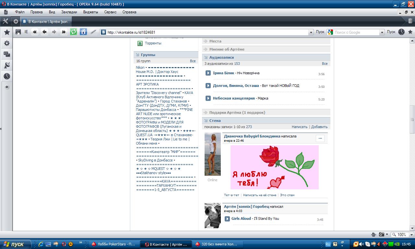Open the satellite dish panel in sidebar
The width and height of the screenshot is (415, 249).
(x=7, y=65)
